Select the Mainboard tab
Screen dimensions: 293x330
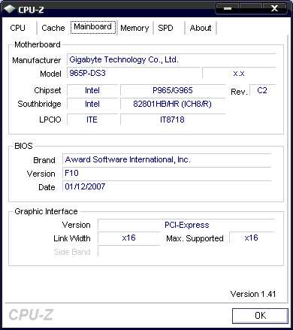(93, 27)
